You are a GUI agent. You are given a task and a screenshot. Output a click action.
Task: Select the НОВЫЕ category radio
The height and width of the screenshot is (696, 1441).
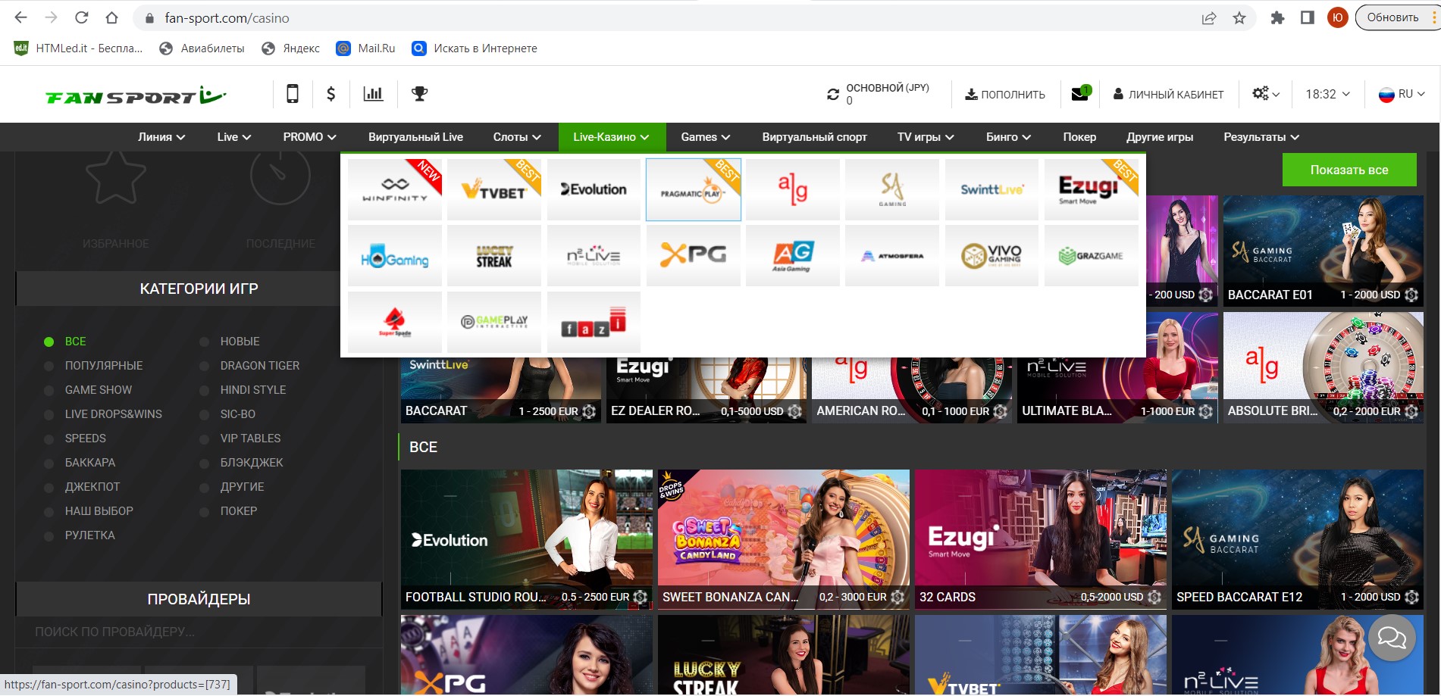tap(204, 342)
